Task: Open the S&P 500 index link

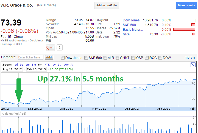Action: coord(129,25)
